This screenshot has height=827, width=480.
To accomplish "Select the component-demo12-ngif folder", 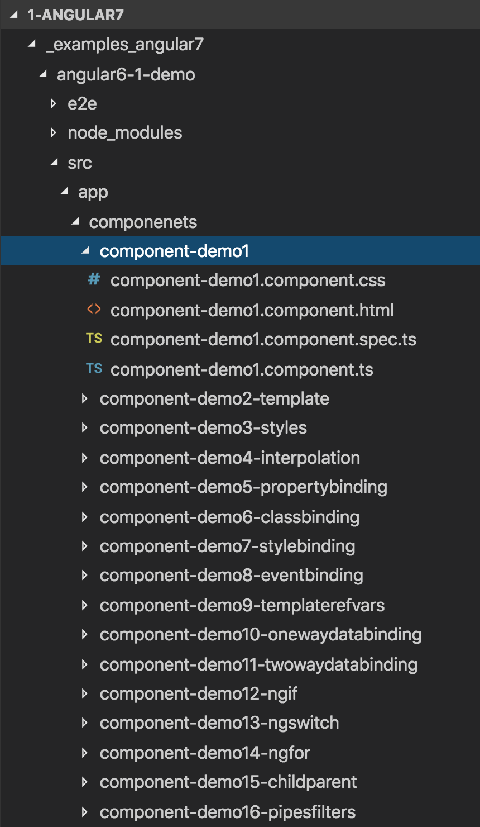I will pyautogui.click(x=240, y=693).
